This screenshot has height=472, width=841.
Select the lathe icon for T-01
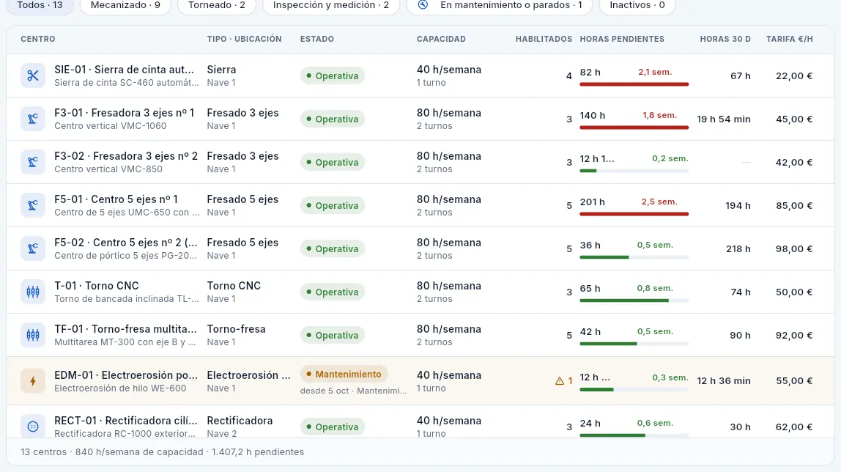pyautogui.click(x=33, y=292)
